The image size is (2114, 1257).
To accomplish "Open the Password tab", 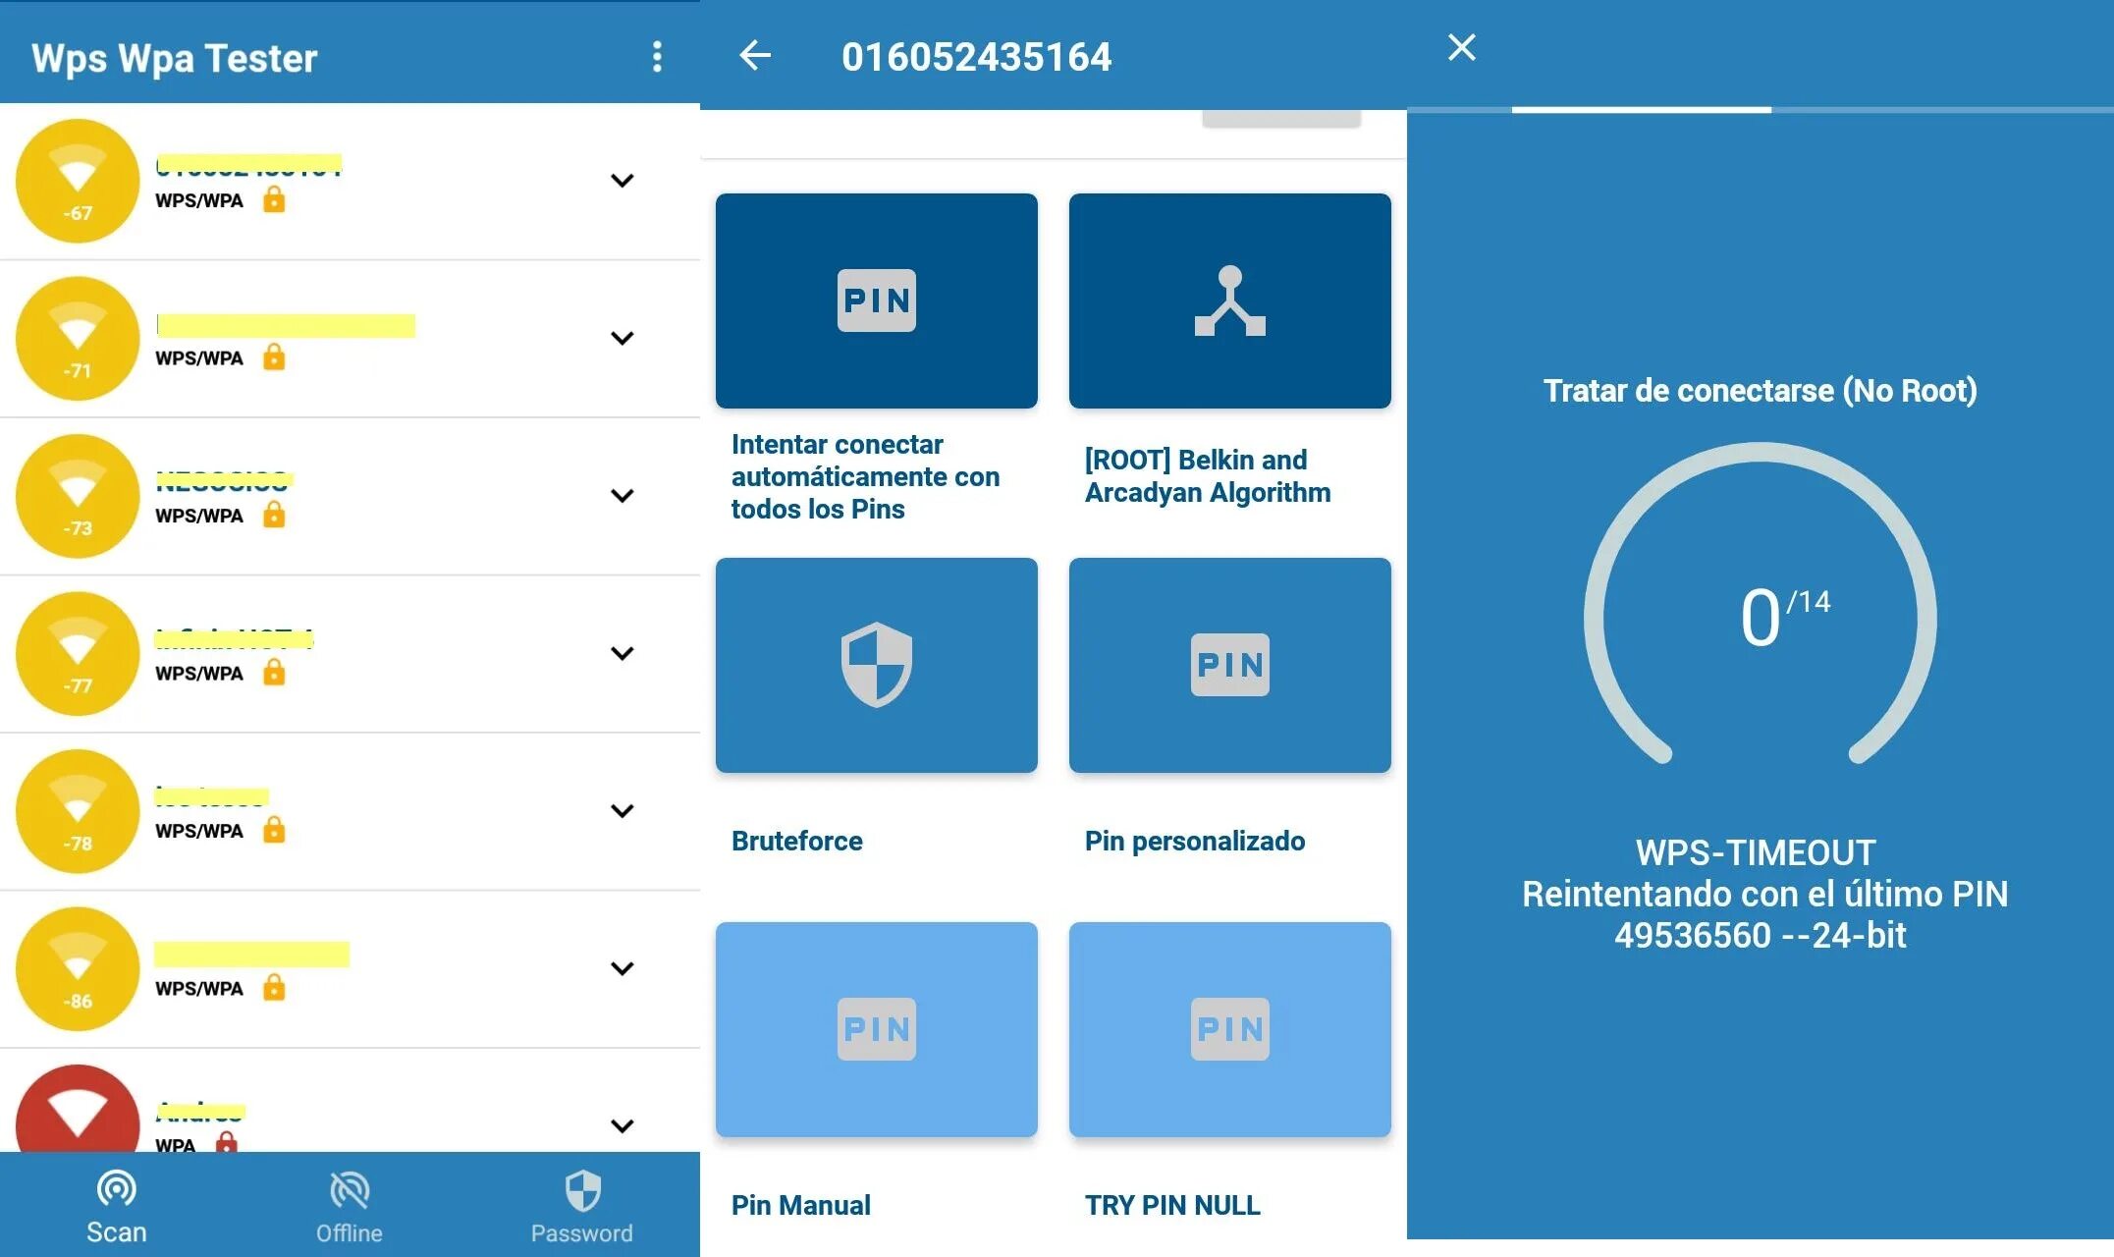I will (x=581, y=1206).
